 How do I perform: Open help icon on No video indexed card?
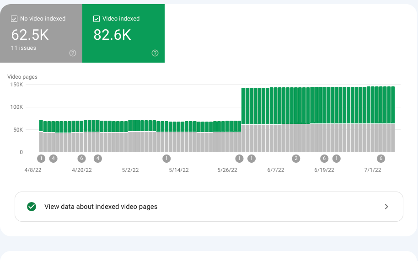tap(72, 53)
